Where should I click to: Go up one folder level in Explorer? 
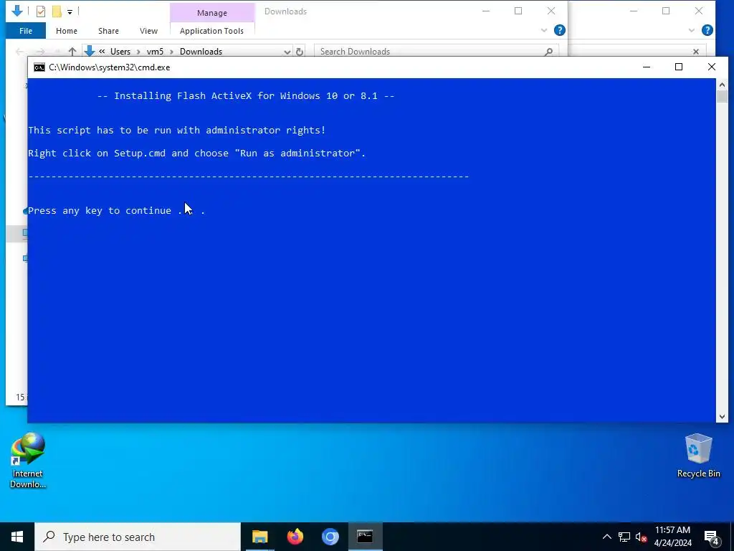72,51
